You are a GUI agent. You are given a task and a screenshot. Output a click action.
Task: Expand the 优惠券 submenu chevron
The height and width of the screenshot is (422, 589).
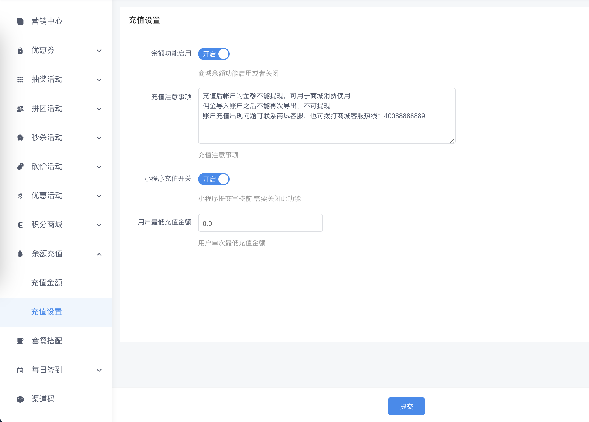pyautogui.click(x=99, y=51)
